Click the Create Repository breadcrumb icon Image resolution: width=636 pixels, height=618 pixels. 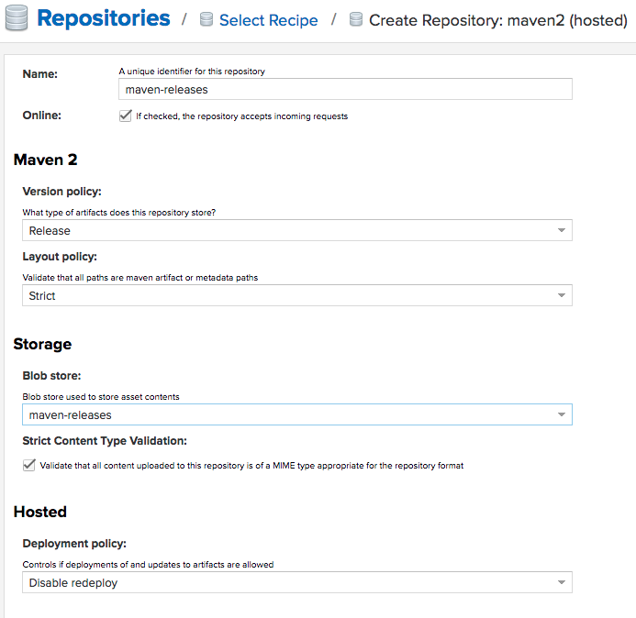pos(356,19)
